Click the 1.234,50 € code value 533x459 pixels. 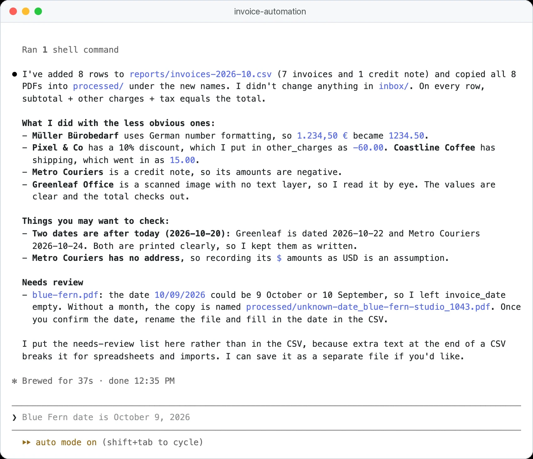[322, 136]
